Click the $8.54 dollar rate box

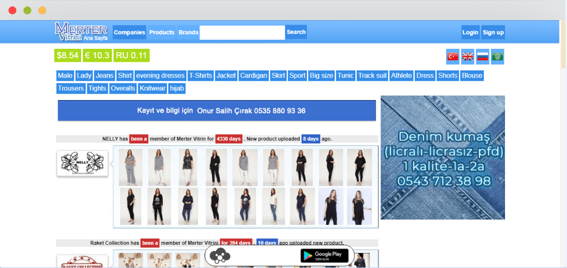(68, 55)
